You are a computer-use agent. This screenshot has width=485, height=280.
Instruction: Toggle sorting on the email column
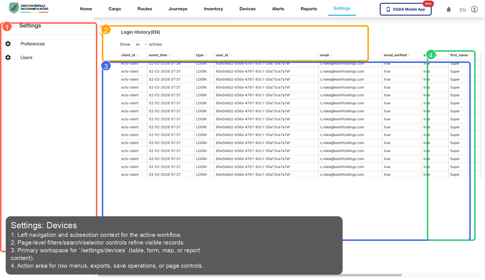click(331, 55)
